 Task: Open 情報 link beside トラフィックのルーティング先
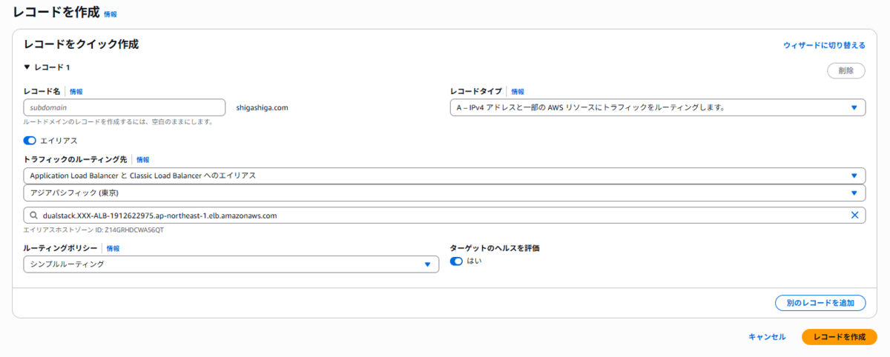pos(142,159)
